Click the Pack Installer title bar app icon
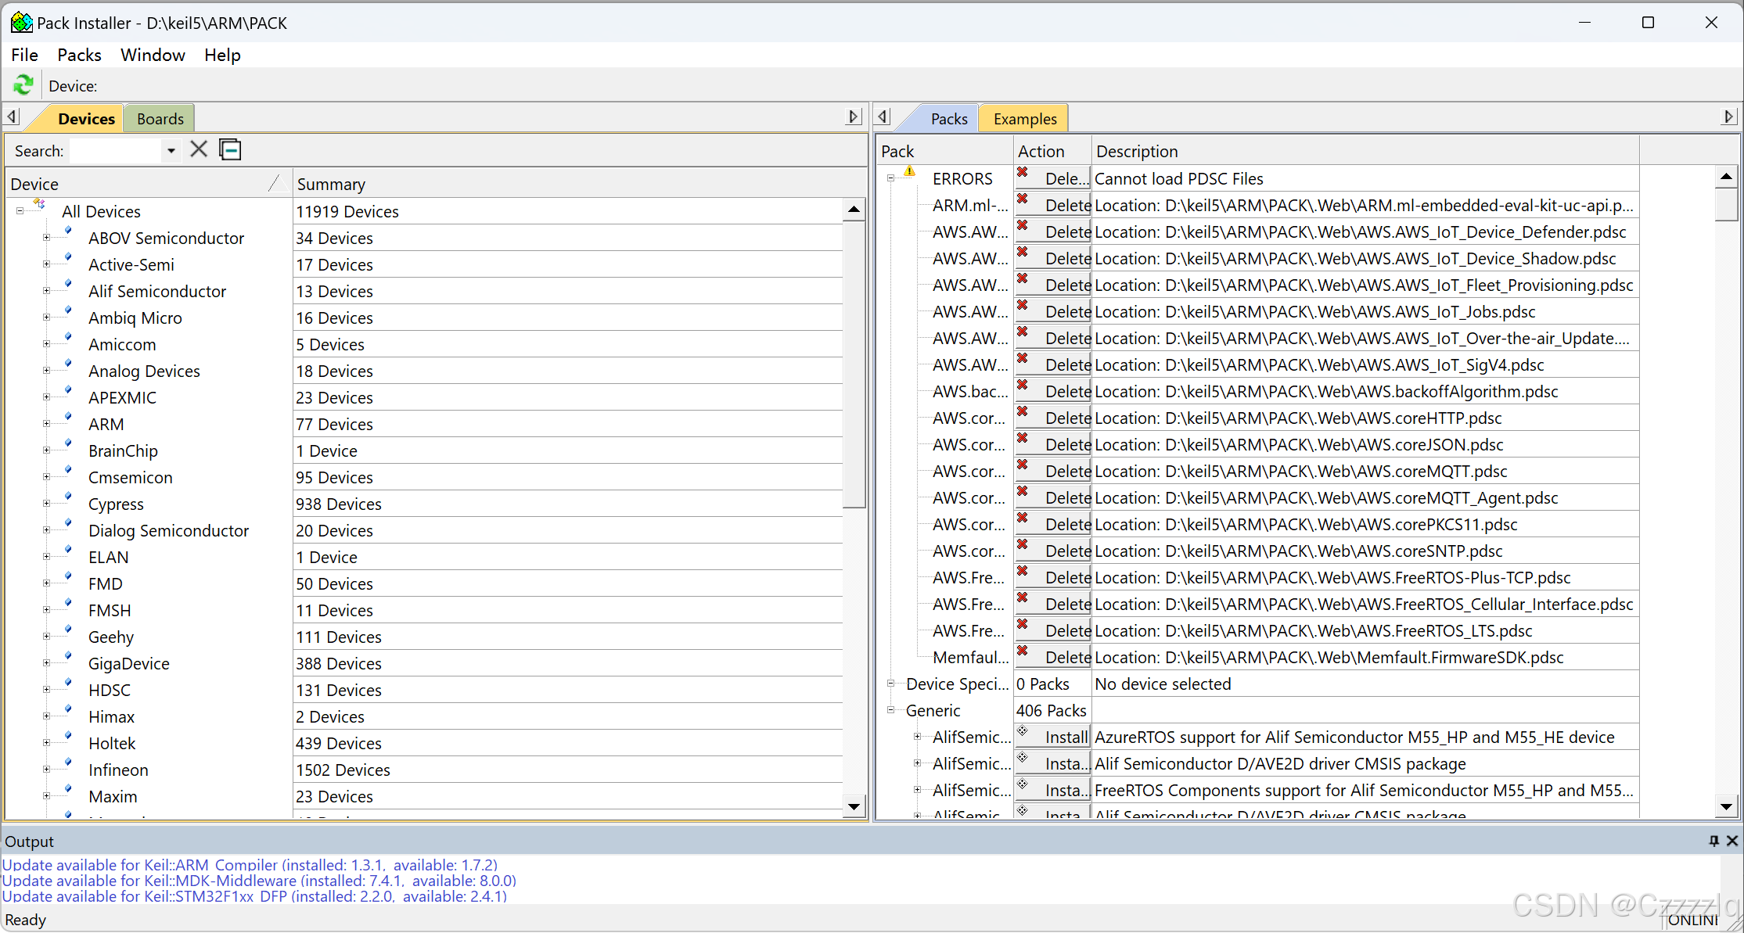This screenshot has width=1744, height=933. point(20,23)
